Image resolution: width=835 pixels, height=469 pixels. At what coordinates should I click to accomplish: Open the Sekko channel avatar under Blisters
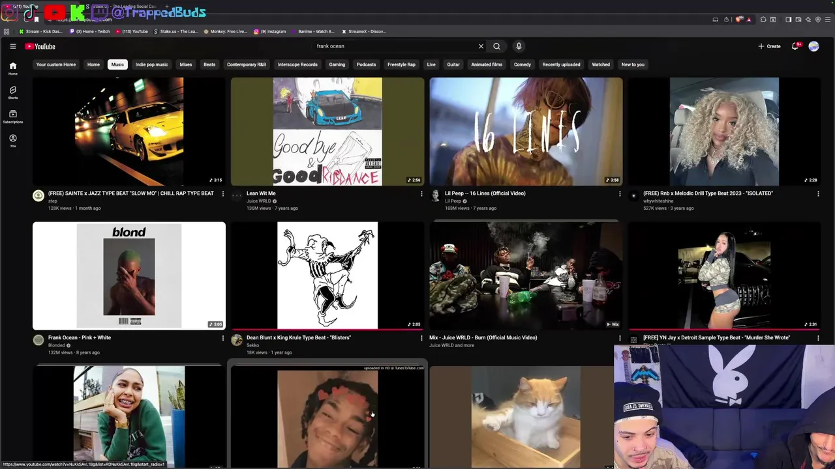click(237, 340)
